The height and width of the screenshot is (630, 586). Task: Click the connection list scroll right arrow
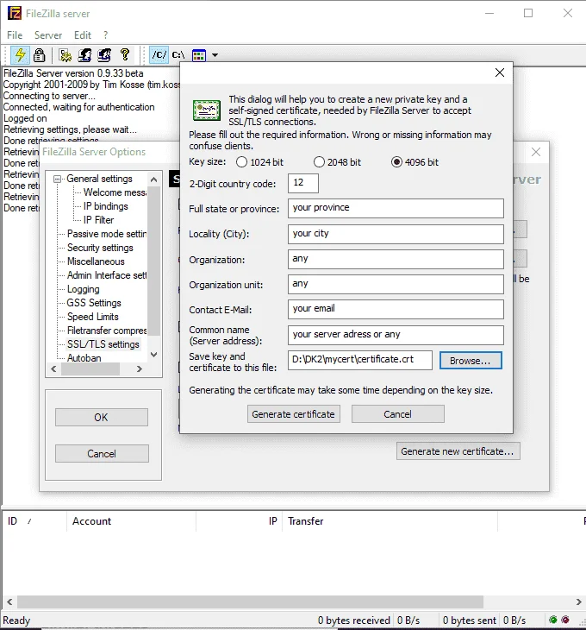(x=578, y=602)
